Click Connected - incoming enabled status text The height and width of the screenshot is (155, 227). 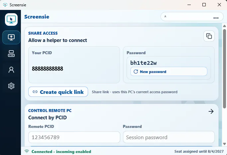tap(61, 152)
